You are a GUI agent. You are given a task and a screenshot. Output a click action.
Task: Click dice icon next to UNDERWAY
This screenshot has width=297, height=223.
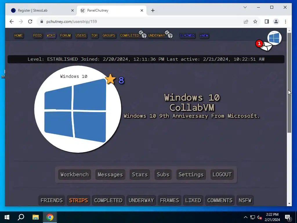(x=169, y=34)
